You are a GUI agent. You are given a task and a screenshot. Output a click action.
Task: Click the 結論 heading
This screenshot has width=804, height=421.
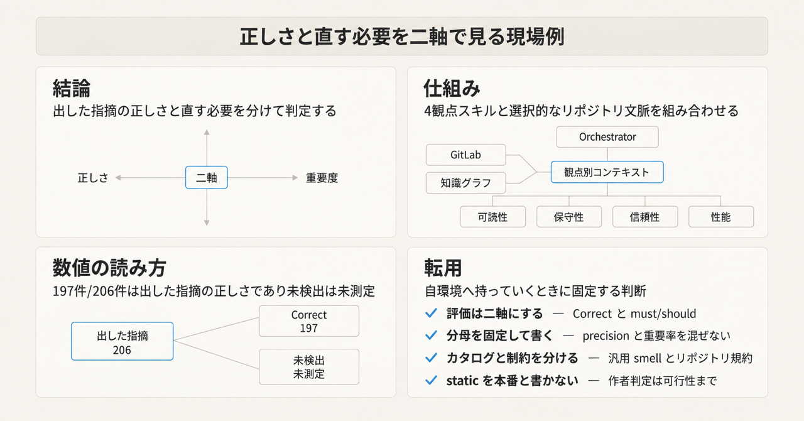[x=72, y=88]
